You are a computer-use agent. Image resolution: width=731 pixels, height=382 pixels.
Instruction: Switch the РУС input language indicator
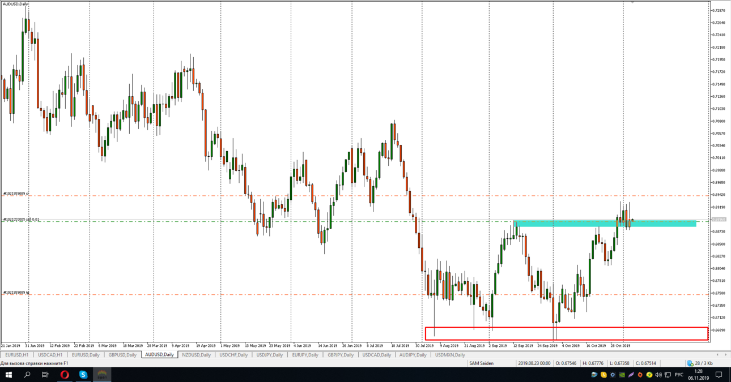point(679,375)
